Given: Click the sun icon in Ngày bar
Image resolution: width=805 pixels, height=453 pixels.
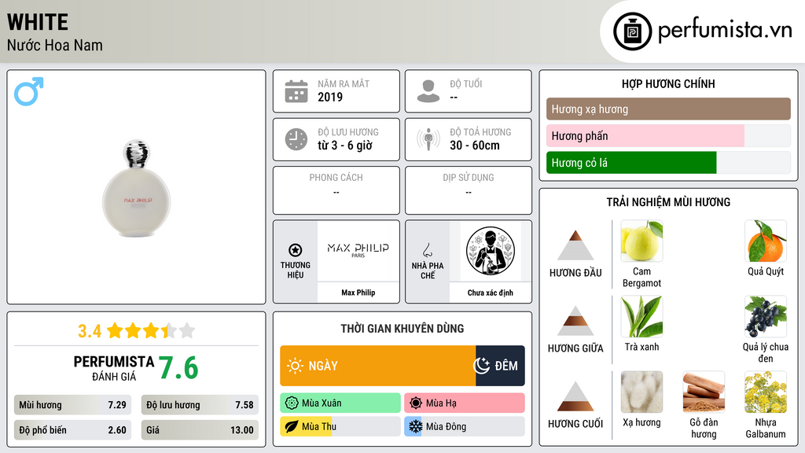Looking at the screenshot, I should click(x=296, y=366).
